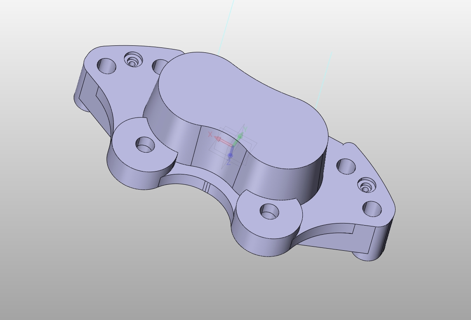Click the hole in the left front round lug
This screenshot has height=320, width=471.
(x=145, y=145)
